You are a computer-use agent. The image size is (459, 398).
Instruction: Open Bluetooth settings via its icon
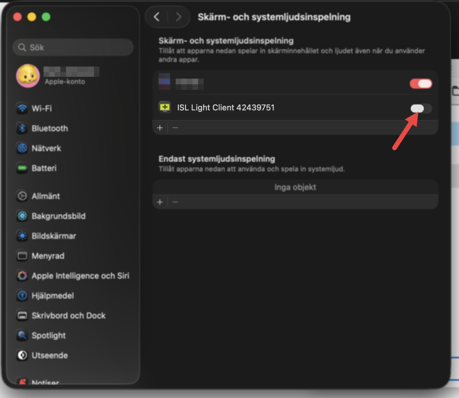[22, 129]
